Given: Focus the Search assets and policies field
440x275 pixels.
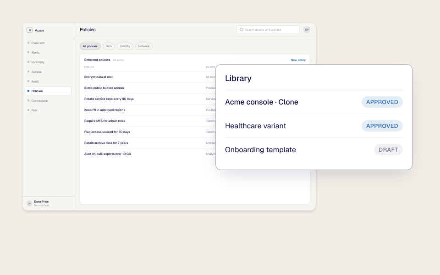Looking at the screenshot, I should click(268, 30).
